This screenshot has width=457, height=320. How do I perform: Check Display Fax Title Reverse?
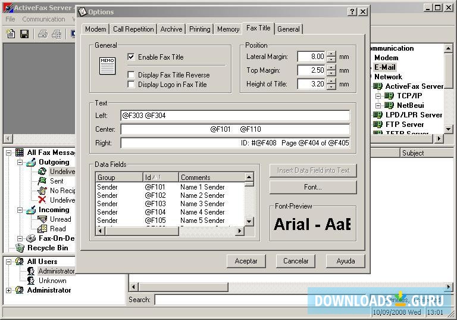pyautogui.click(x=131, y=75)
